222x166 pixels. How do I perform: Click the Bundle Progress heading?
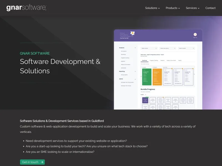pos(148,89)
